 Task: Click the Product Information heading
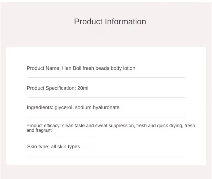110,22
